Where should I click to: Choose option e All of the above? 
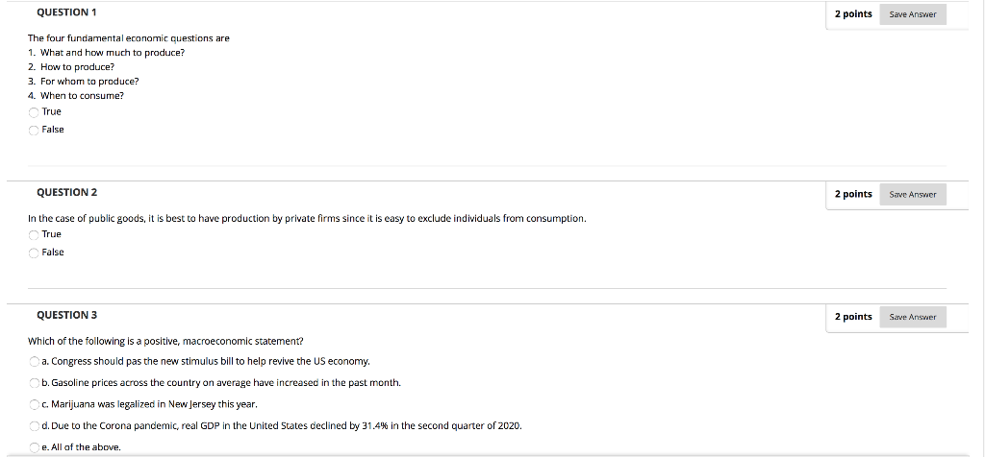click(x=34, y=447)
